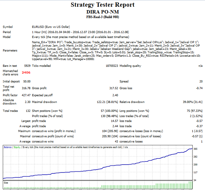Click the DIRA PO-NM heading
This screenshot has width=205, height=190.
(x=102, y=12)
